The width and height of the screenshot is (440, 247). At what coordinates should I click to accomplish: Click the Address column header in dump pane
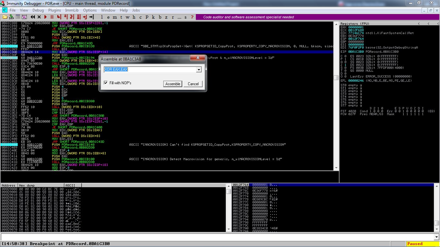[x=9, y=185]
